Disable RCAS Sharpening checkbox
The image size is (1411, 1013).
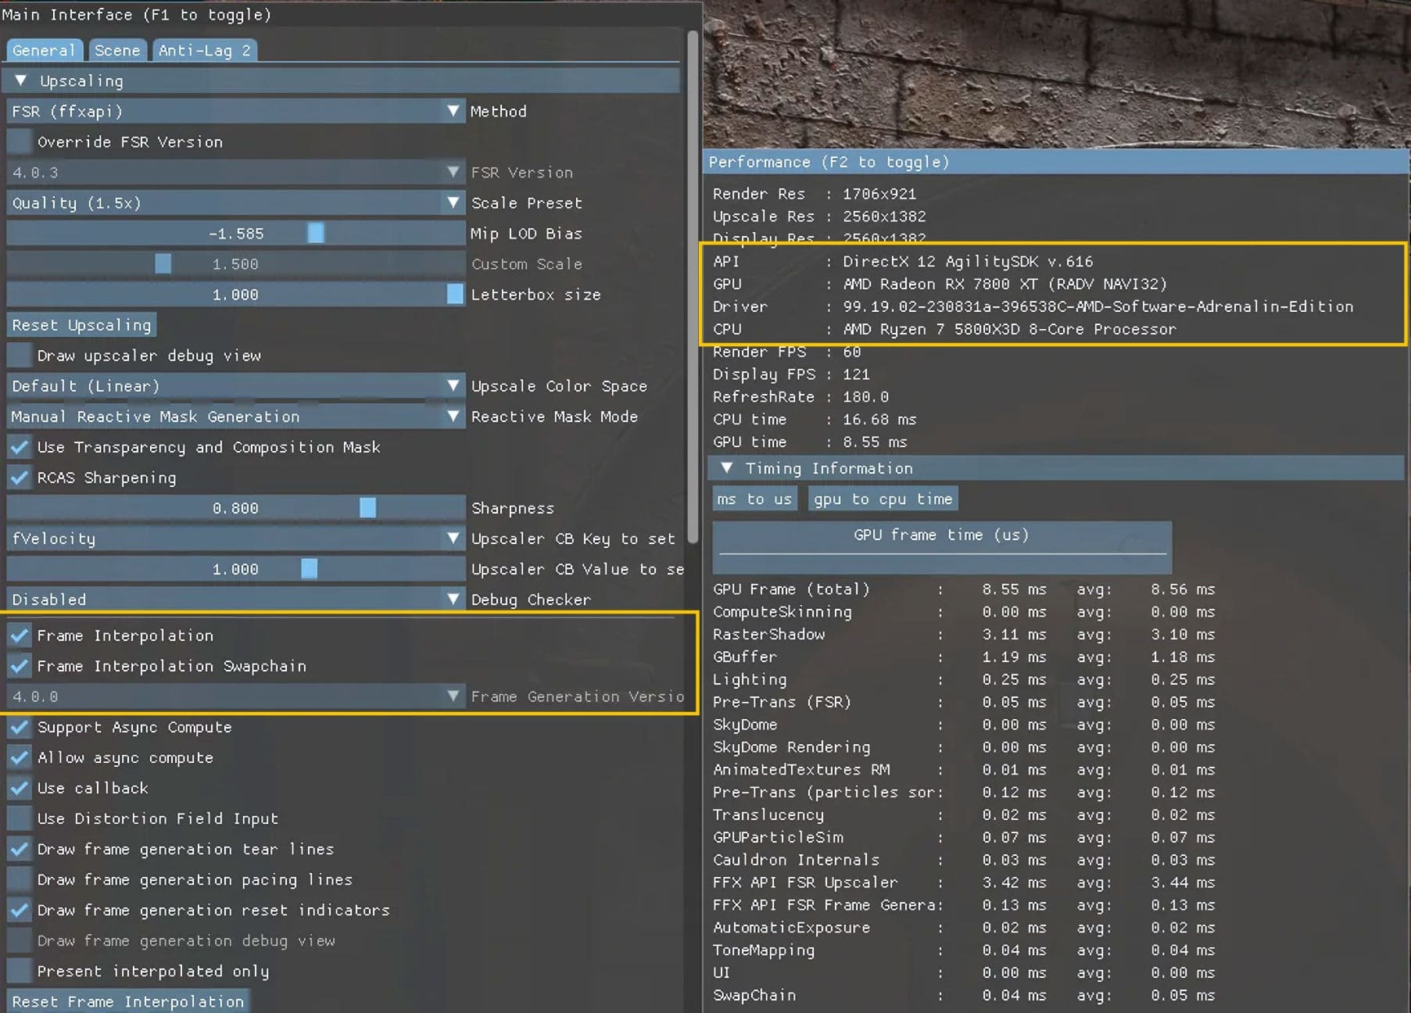pos(20,478)
